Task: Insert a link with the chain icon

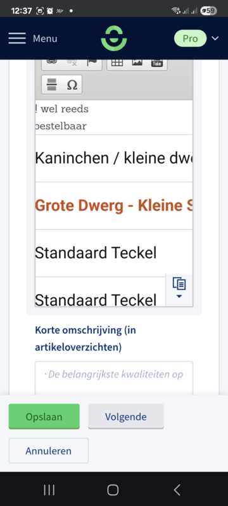Action: pos(52,62)
